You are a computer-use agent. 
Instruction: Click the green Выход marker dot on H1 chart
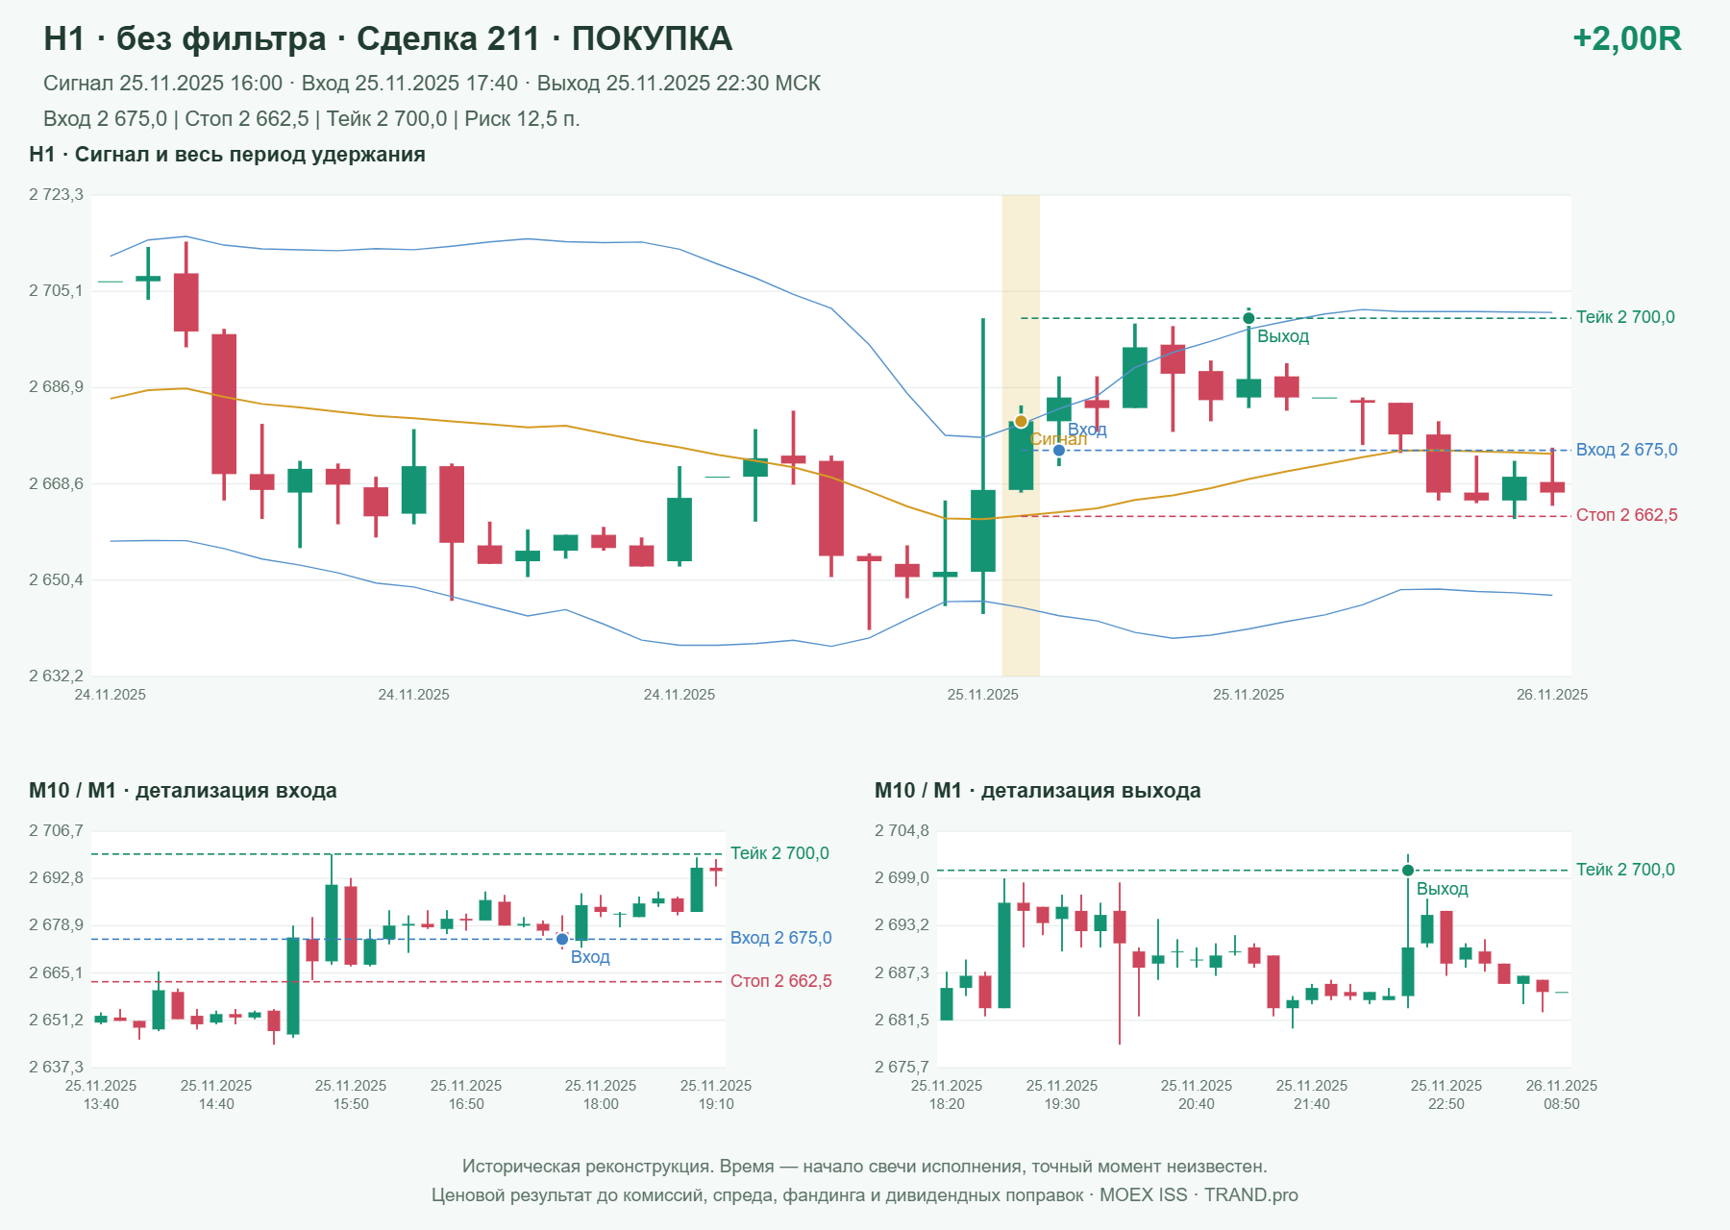coord(1248,318)
